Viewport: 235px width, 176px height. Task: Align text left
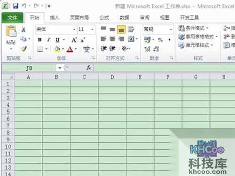[x=103, y=39]
